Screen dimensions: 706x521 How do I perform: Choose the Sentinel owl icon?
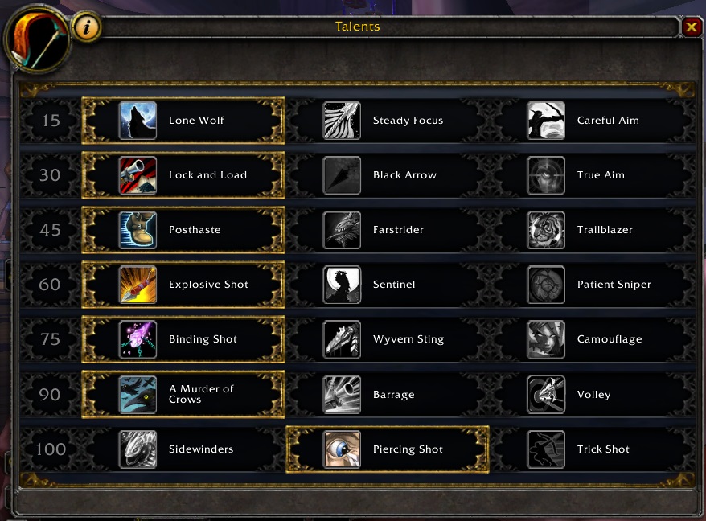[342, 285]
